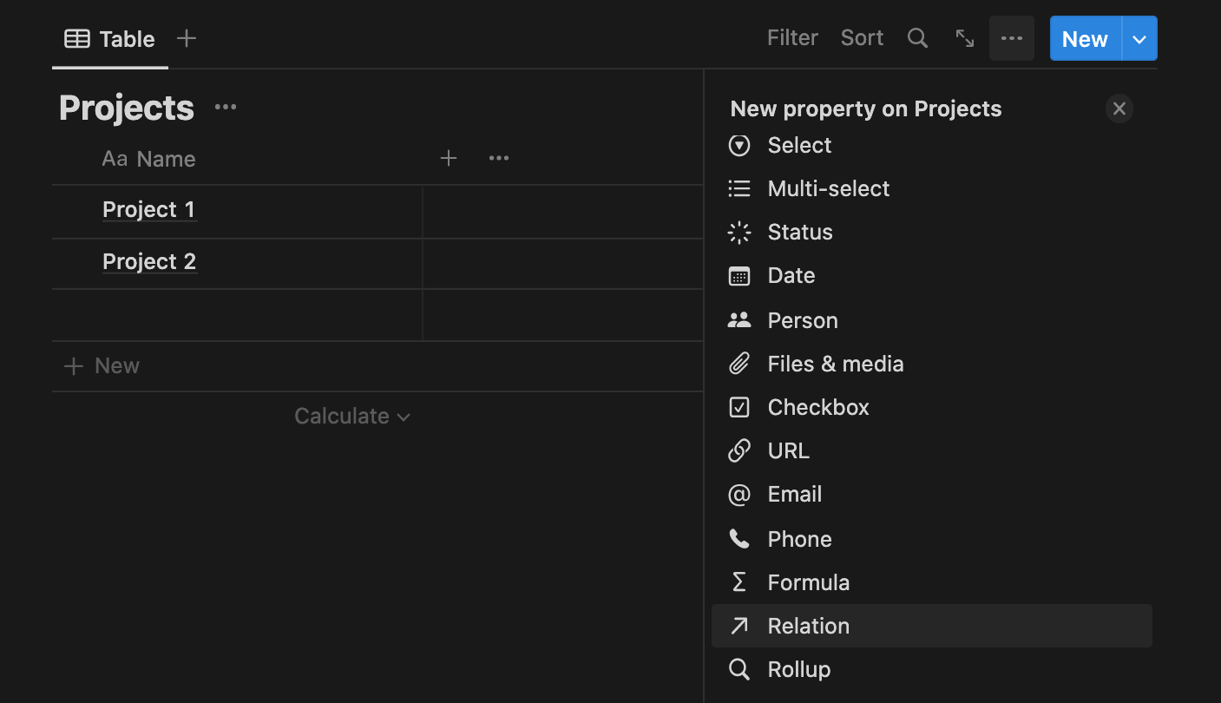Switch to the Table view tab
This screenshot has height=703, width=1221.
(x=109, y=38)
